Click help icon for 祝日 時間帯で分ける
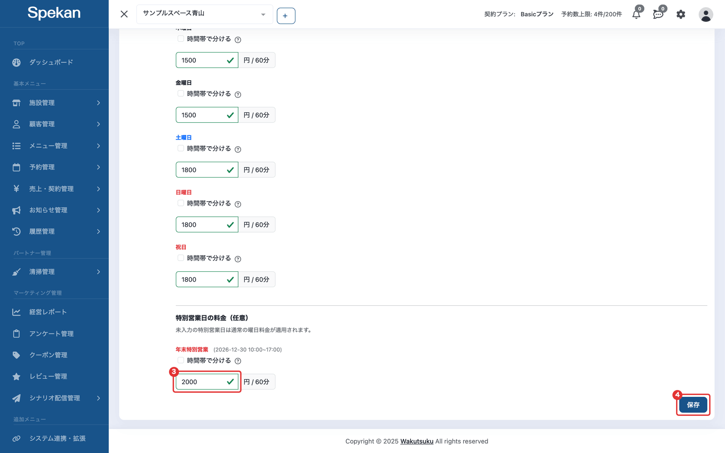The height and width of the screenshot is (453, 725). tap(238, 259)
